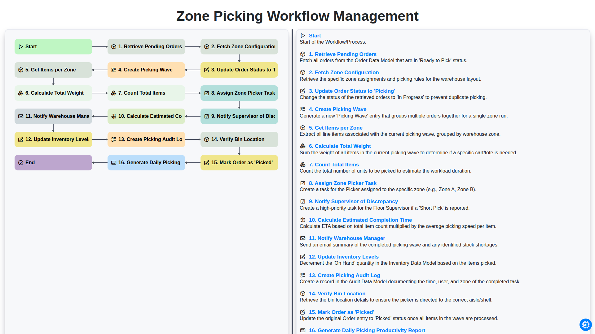Open the Start link in step list
This screenshot has width=595, height=334.
point(315,36)
